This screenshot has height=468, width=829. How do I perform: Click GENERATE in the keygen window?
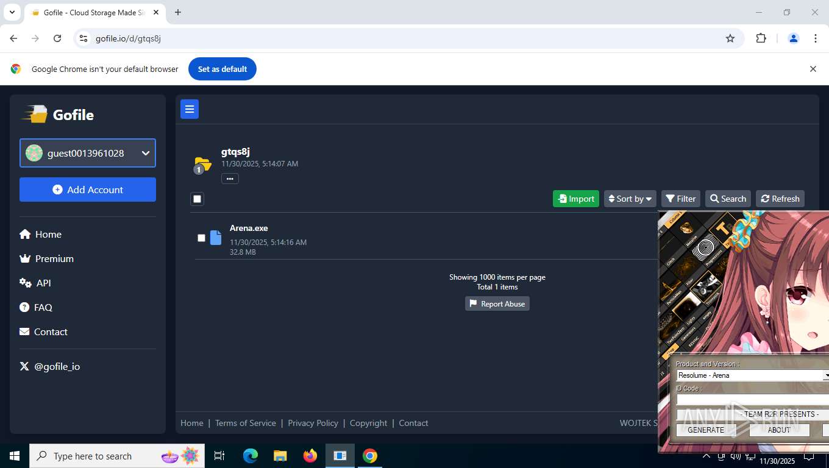click(x=706, y=430)
